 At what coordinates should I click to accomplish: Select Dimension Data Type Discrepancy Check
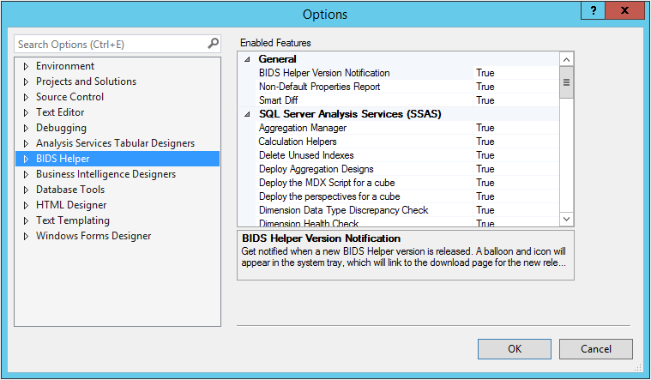pyautogui.click(x=343, y=210)
